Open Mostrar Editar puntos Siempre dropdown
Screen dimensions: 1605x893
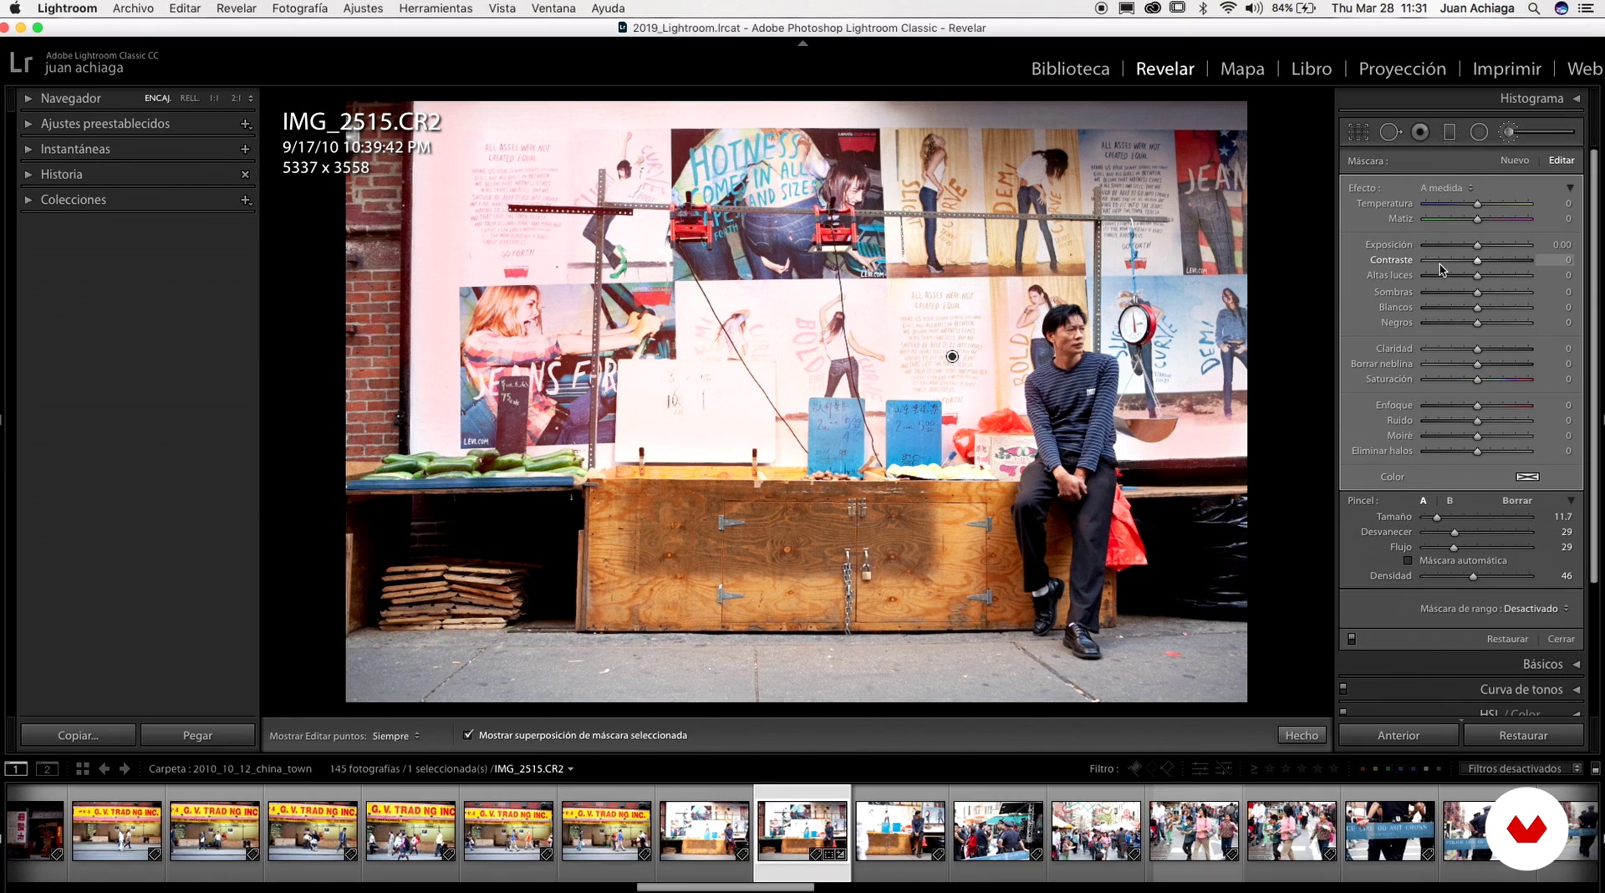[x=396, y=736]
